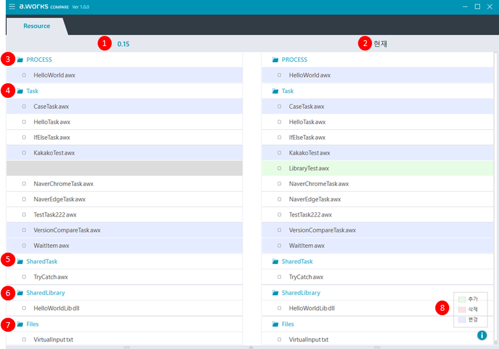Click the vertical scrollbar of 현재 panel
The image size is (499, 349).
(x=495, y=192)
